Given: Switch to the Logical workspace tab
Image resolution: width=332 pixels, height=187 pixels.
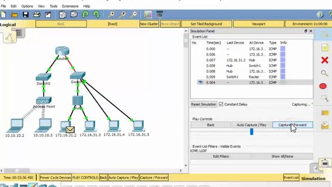Looking at the screenshot, I should pyautogui.click(x=8, y=24).
